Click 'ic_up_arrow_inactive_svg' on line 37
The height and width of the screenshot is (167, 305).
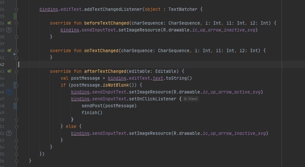224,30
